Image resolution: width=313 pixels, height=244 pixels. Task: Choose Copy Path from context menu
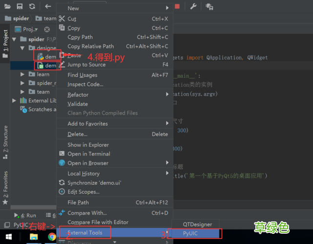point(80,37)
